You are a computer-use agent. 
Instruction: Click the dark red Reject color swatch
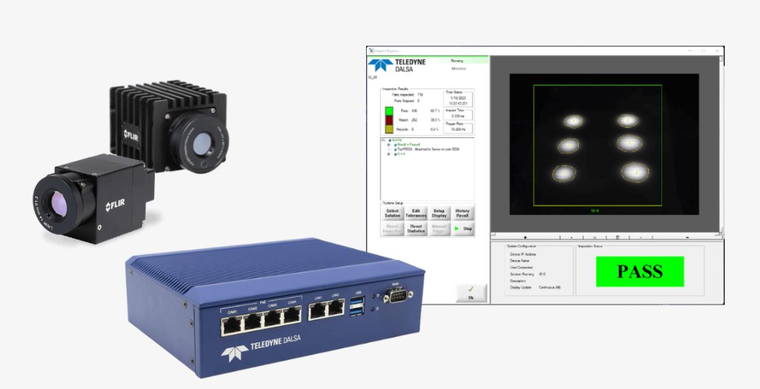point(389,121)
